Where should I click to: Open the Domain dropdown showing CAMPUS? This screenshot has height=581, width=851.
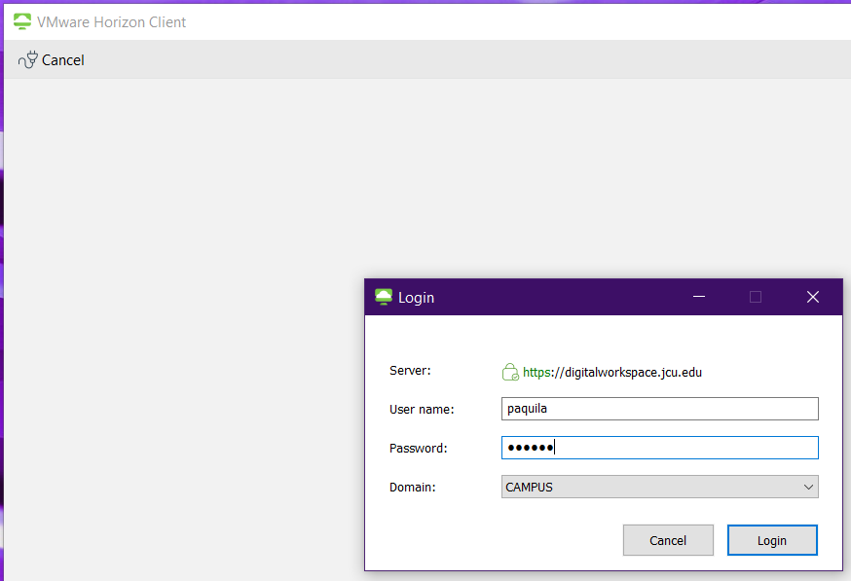659,487
